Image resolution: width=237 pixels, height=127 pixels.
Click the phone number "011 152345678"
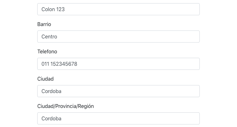(x=59, y=64)
